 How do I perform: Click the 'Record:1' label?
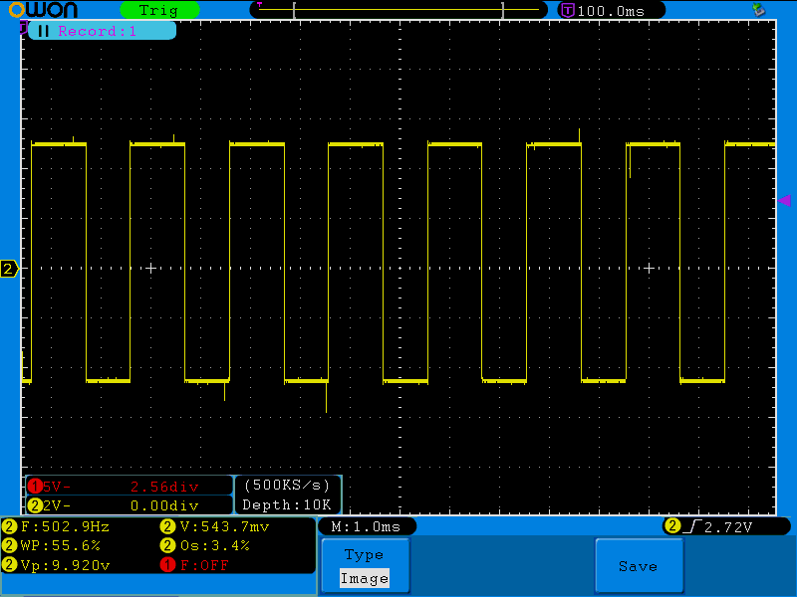click(x=97, y=31)
